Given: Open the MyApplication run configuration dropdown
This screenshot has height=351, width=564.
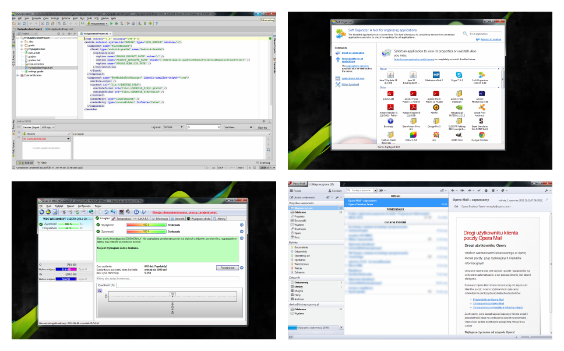Looking at the screenshot, I should [x=97, y=23].
